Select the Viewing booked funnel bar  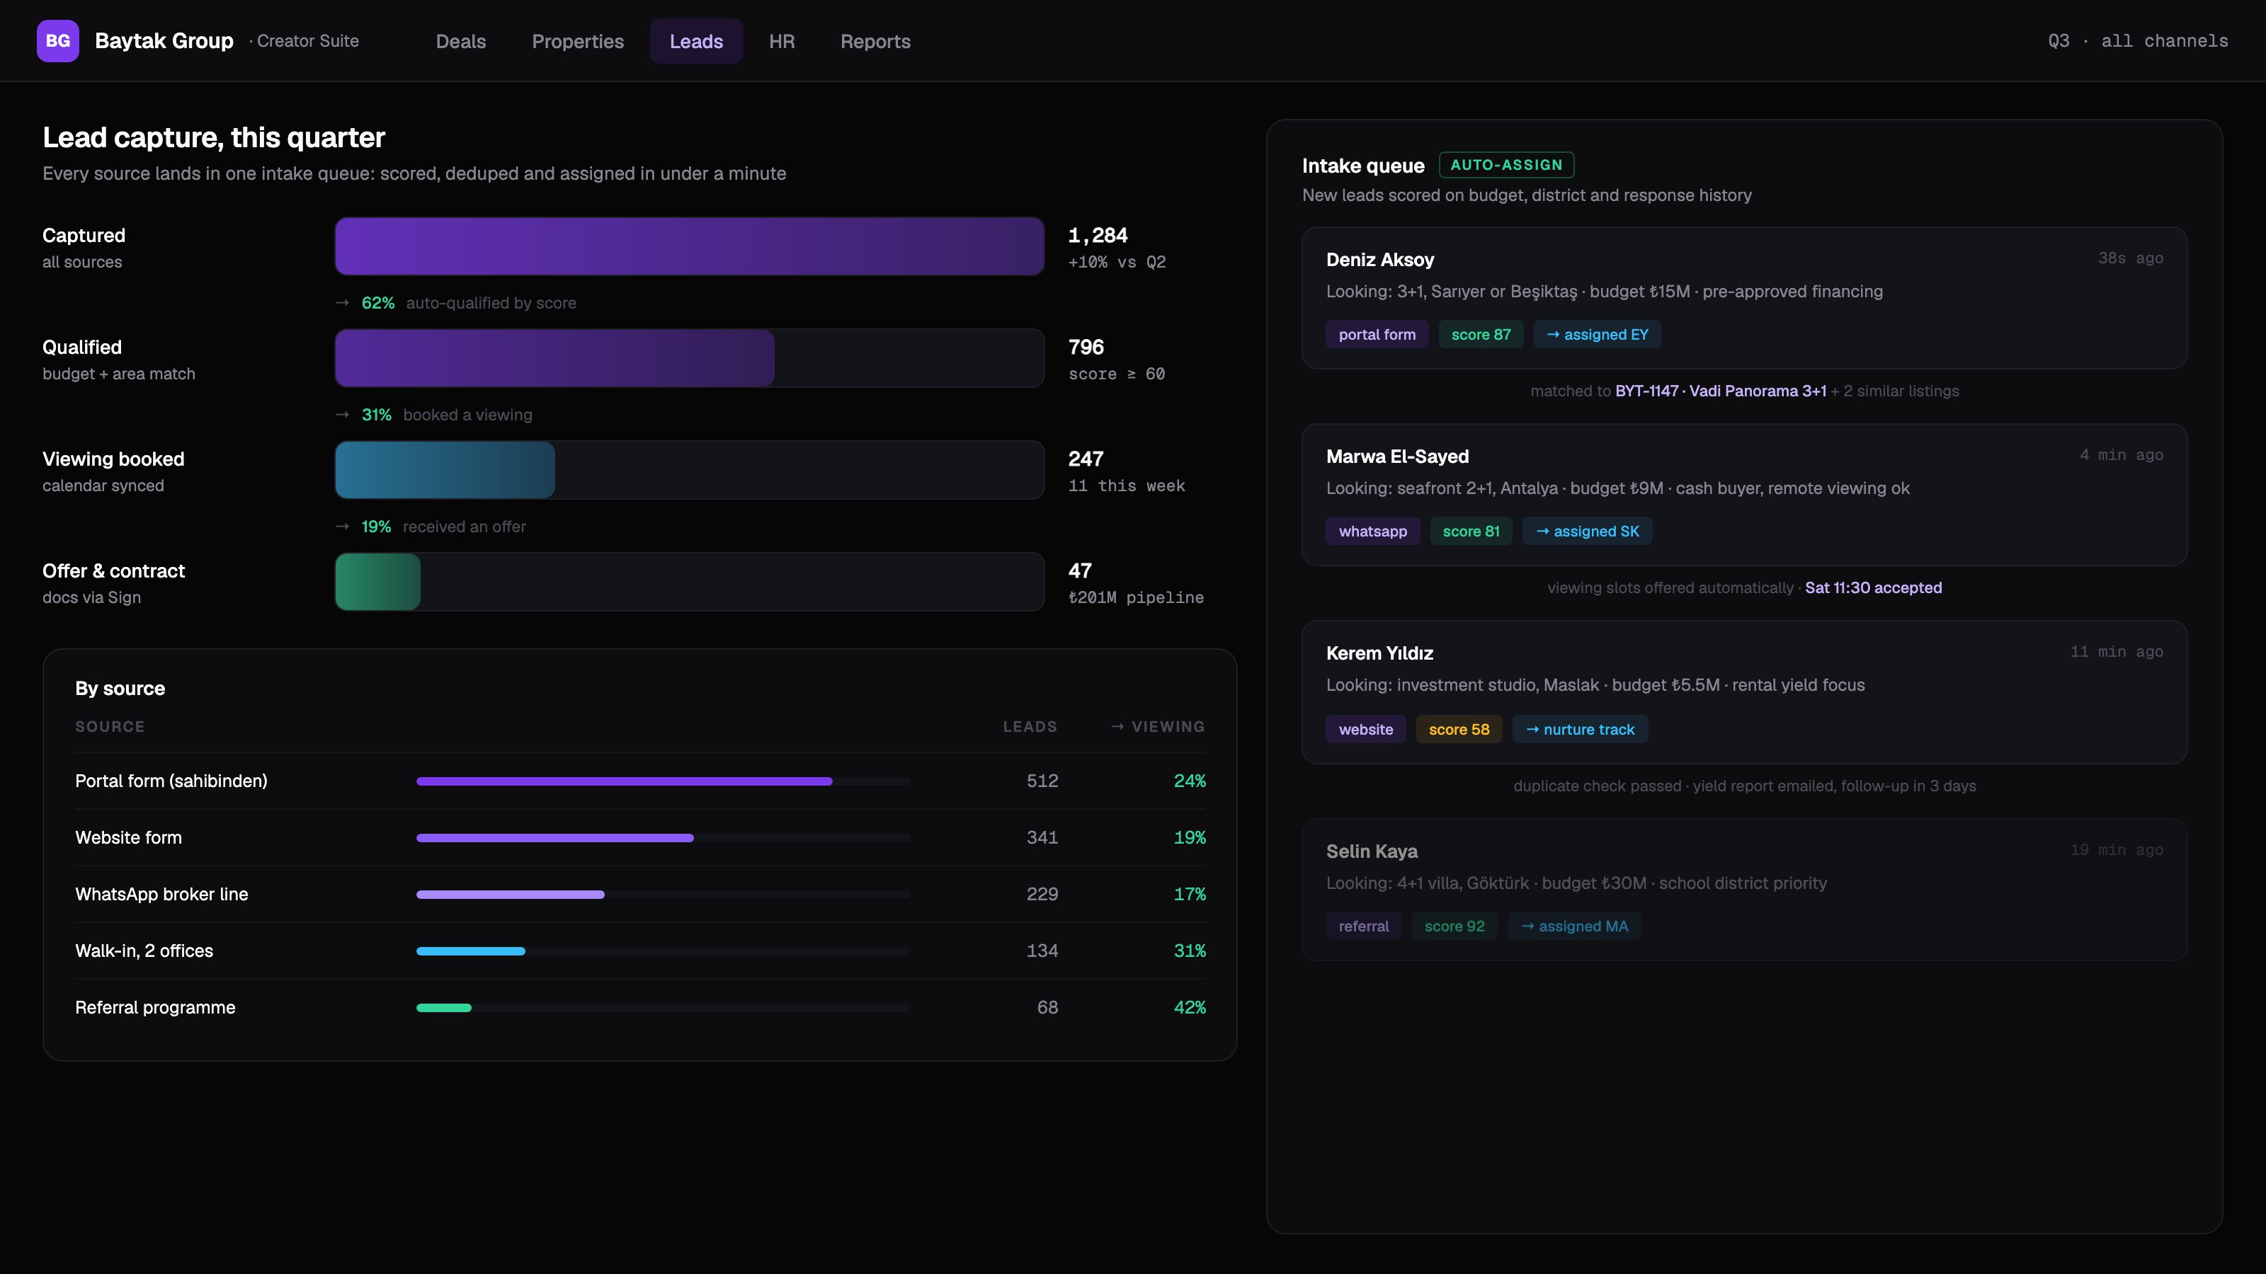[690, 469]
